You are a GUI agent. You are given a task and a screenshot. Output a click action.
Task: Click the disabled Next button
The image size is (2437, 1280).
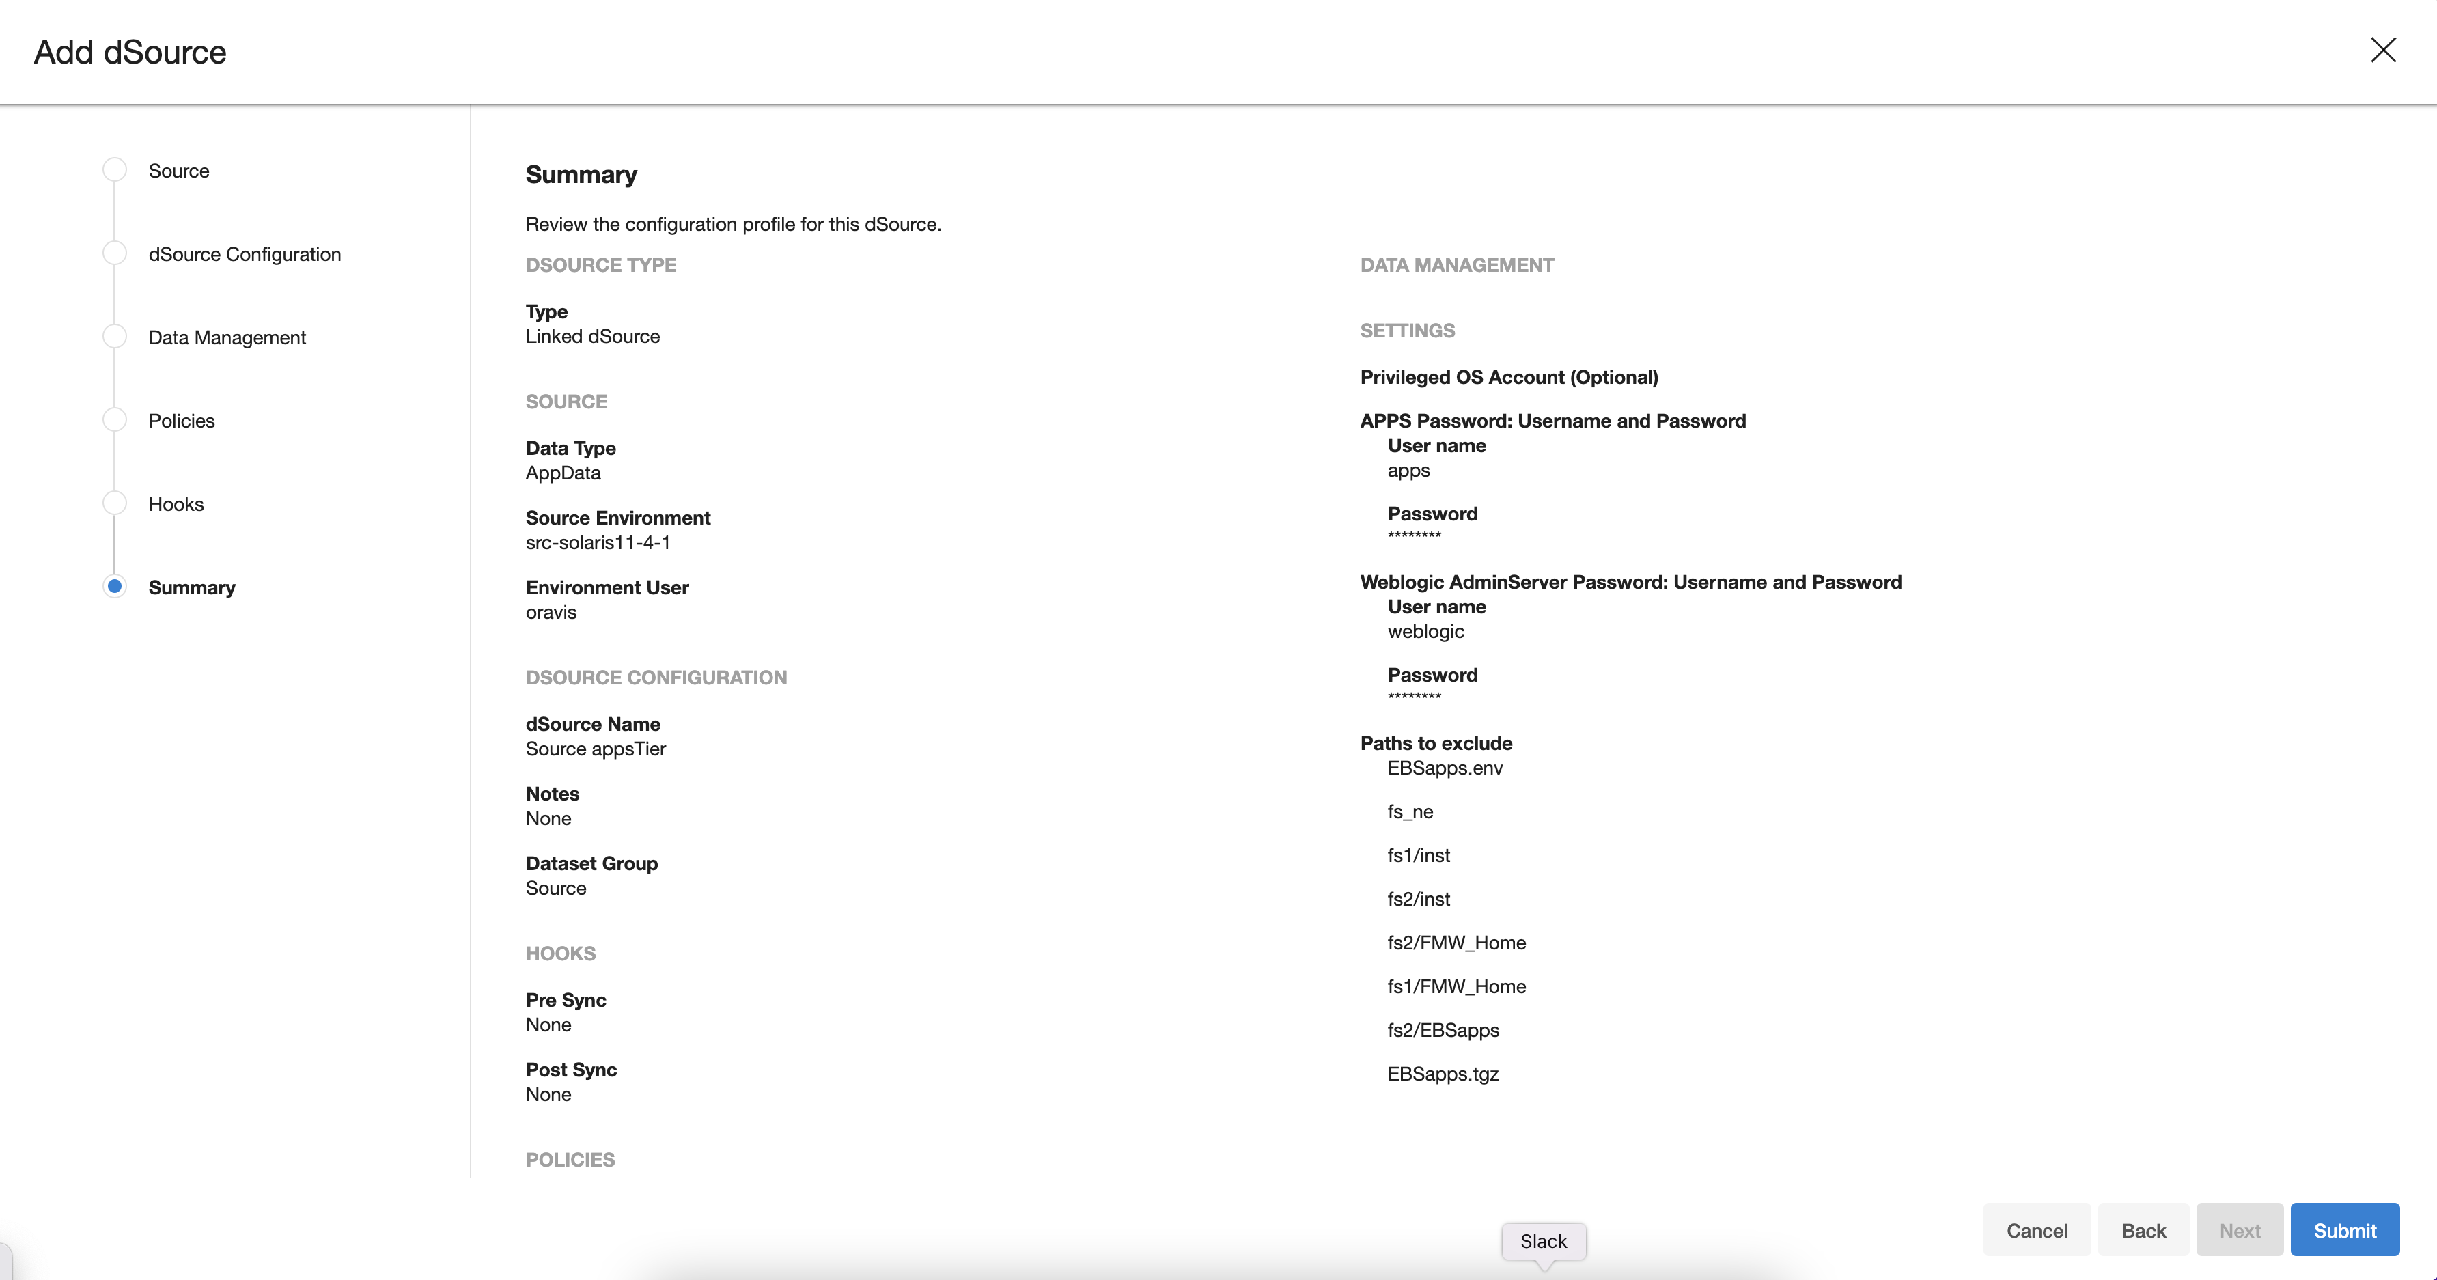coord(2238,1230)
